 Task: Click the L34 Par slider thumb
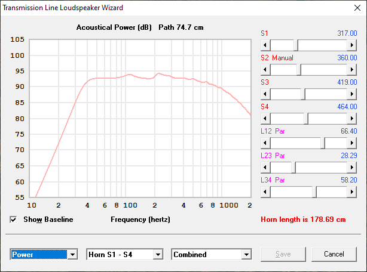click(314, 192)
